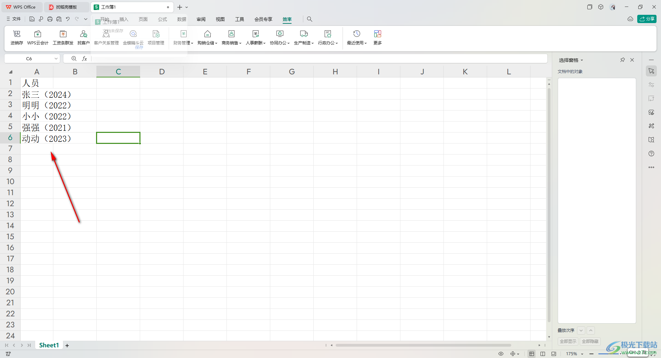The width and height of the screenshot is (661, 358).
Task: Click fullscreen icon in status bar
Action: (653, 354)
